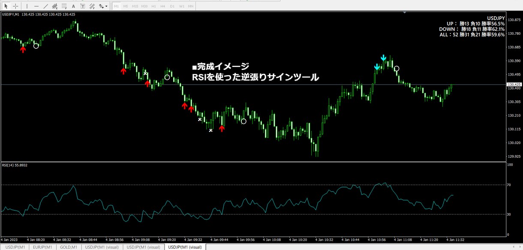523x250 pixels.
Task: Click the 130.780 price scale value
Action: [x=514, y=33]
